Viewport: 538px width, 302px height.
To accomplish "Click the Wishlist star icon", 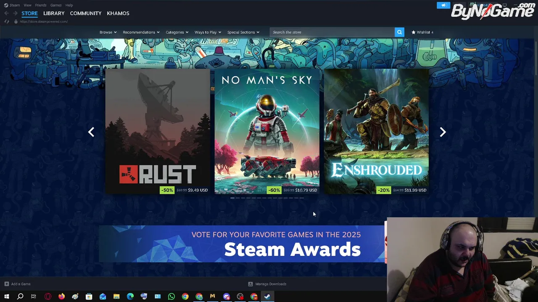I will tap(414, 32).
